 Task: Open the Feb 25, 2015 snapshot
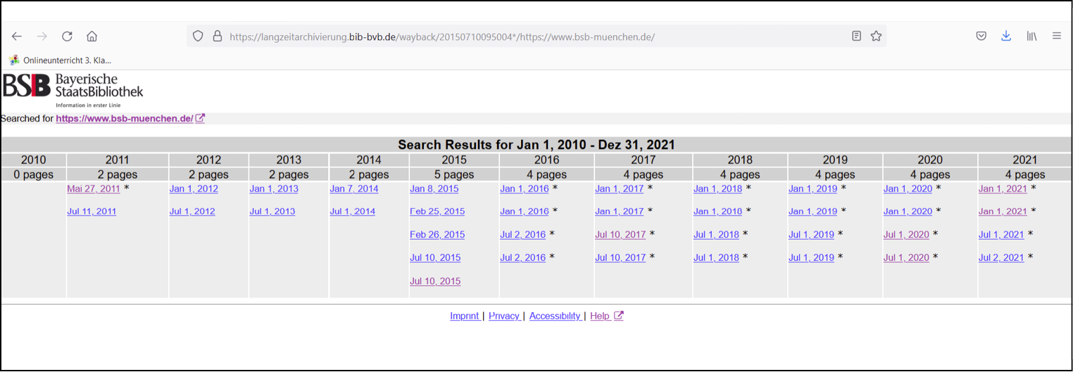(437, 212)
